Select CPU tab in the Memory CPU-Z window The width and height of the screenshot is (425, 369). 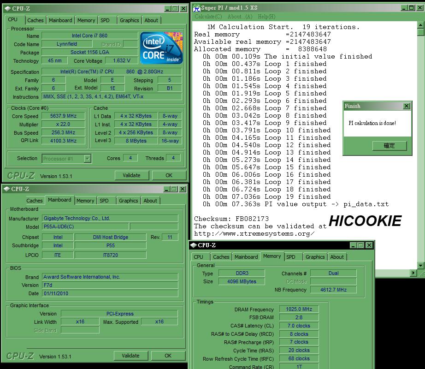click(x=198, y=257)
